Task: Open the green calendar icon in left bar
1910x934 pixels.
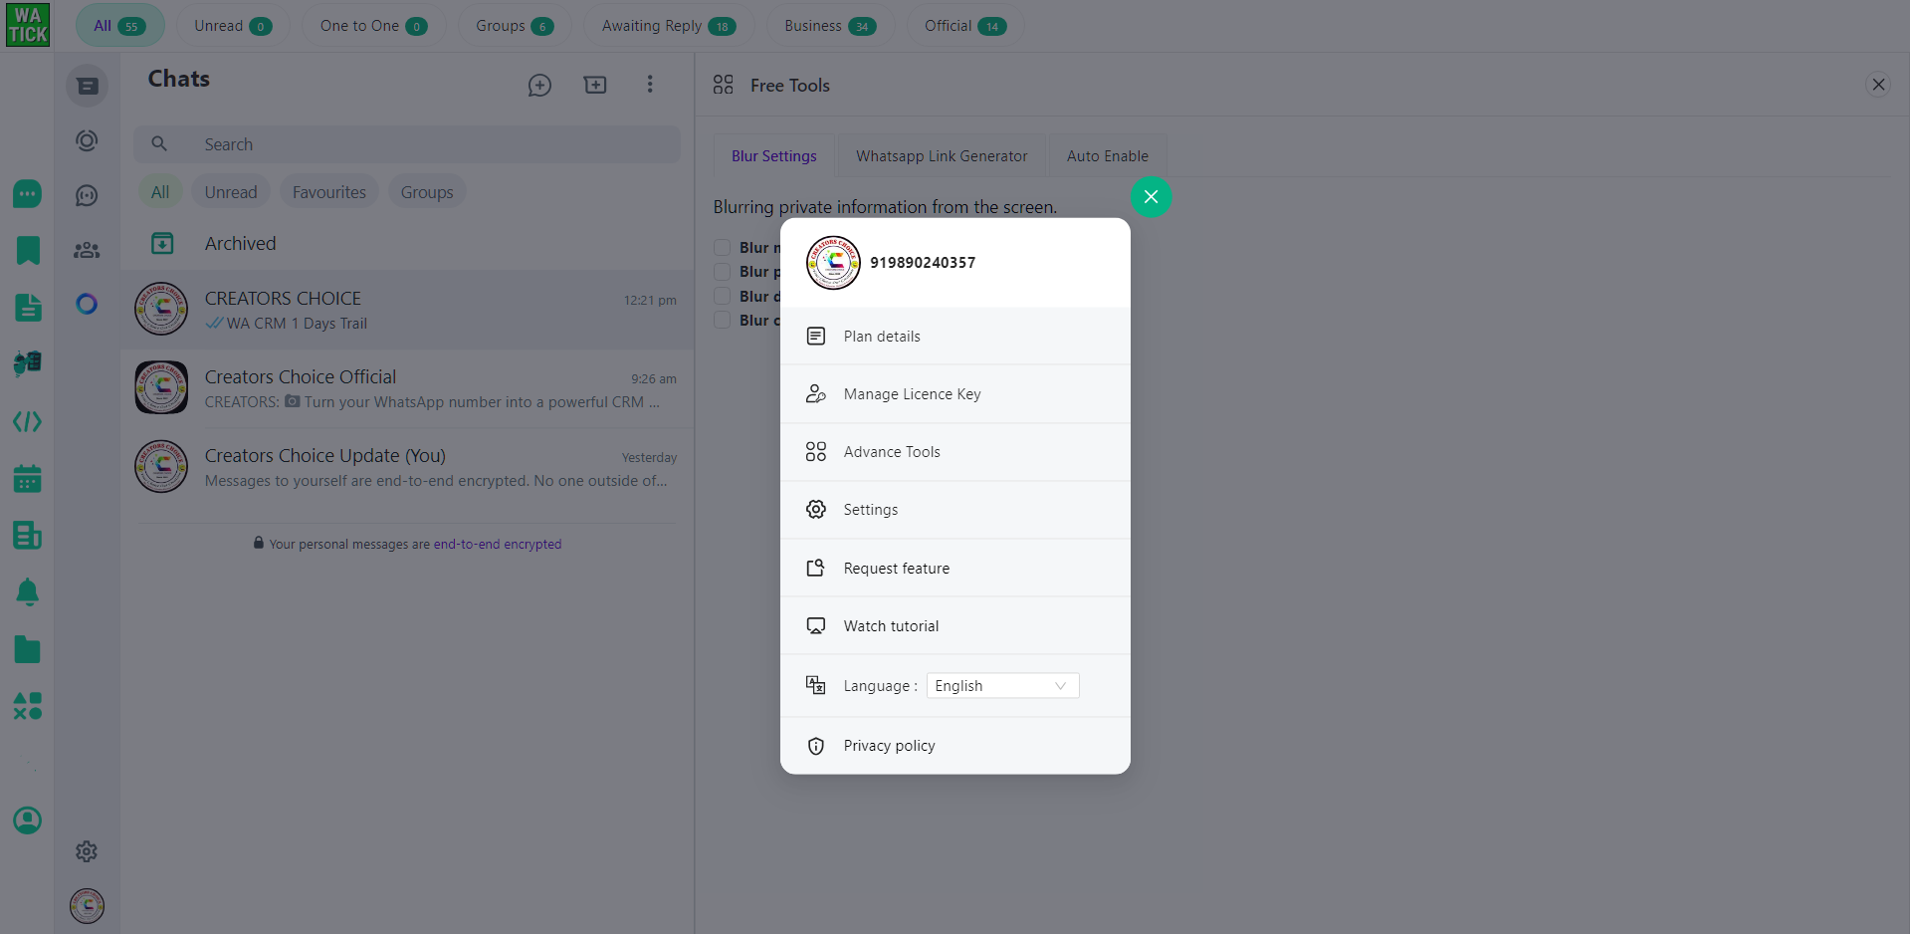Action: (28, 479)
